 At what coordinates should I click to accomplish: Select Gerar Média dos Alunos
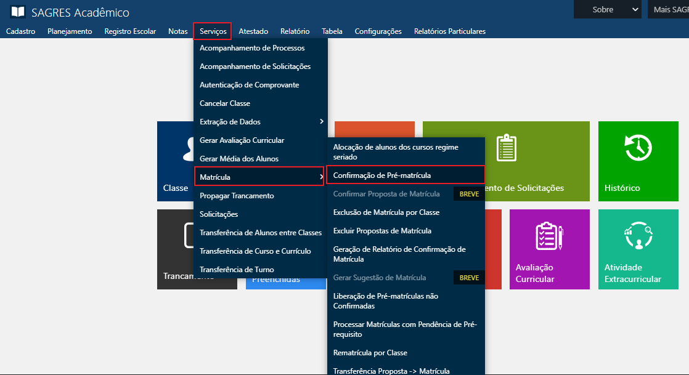[239, 159]
